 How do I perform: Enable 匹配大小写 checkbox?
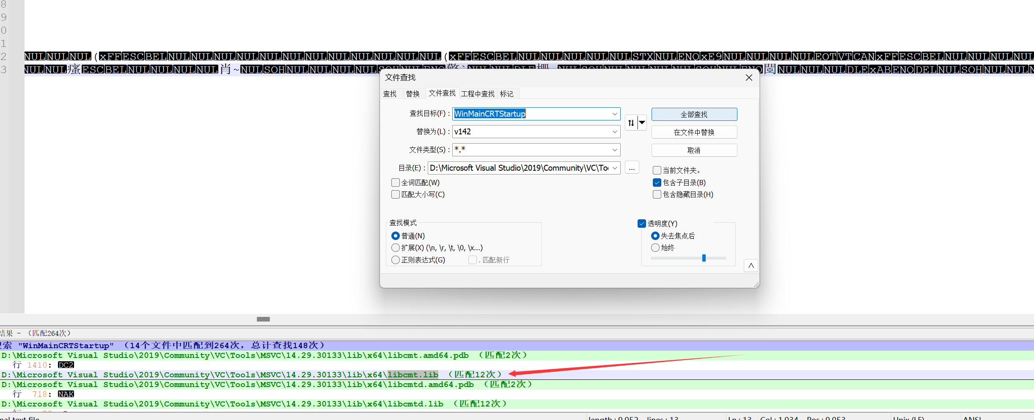396,194
